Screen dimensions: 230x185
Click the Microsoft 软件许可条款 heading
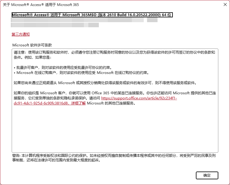tap(32, 45)
